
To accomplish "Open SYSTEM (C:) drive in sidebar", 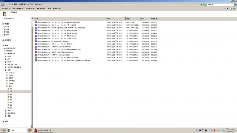I will point(10,48).
